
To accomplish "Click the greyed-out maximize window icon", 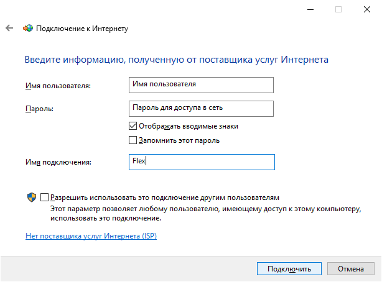I will [338, 9].
